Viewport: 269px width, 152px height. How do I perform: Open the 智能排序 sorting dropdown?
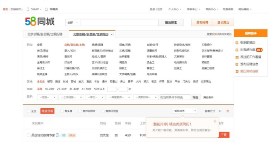185,111
